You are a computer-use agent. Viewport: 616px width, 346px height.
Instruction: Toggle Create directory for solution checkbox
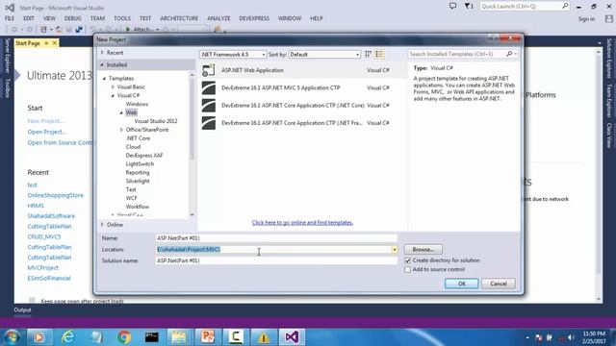click(x=408, y=260)
